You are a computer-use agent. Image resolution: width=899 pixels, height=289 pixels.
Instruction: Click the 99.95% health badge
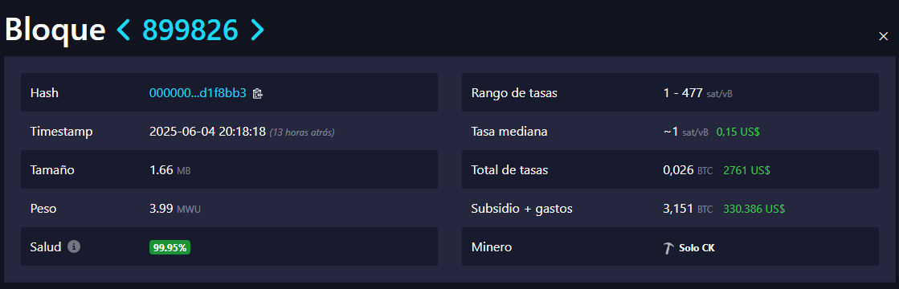[x=170, y=248]
